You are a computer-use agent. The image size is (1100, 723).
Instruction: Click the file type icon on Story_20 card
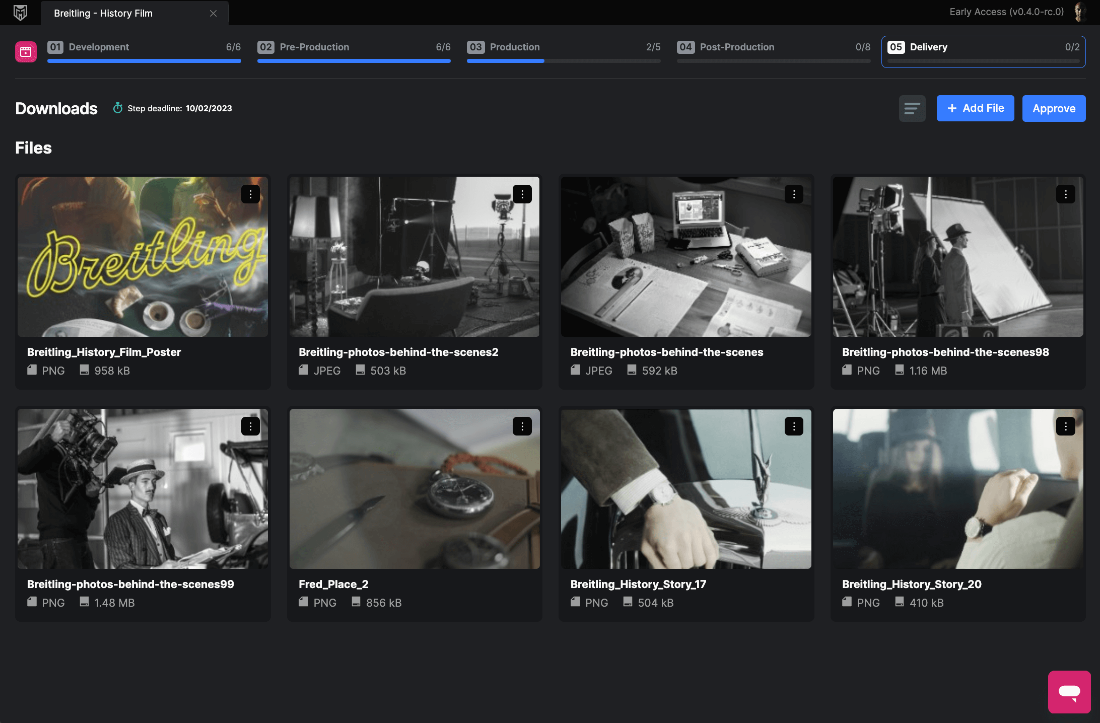click(x=847, y=602)
